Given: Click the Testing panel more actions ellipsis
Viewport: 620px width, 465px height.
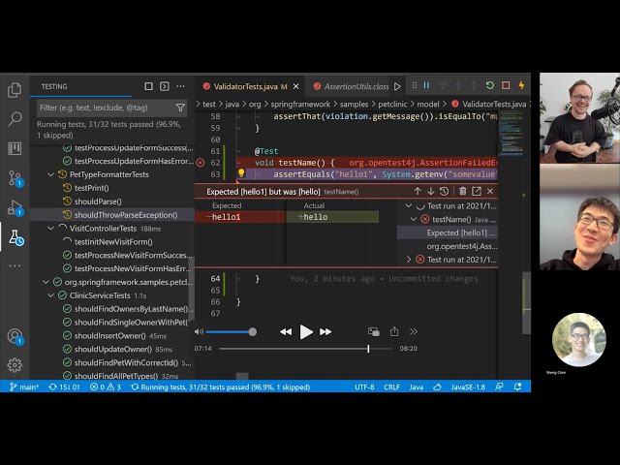Looking at the screenshot, I should coord(180,86).
